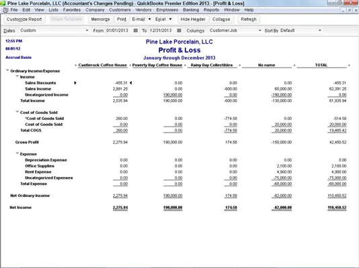
Task: Click the diamond before Castlerock Coffee House header
Action: coord(75,65)
